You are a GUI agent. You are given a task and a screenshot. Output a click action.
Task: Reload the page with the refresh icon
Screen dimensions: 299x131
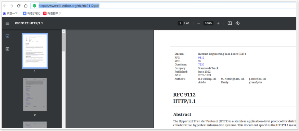tap(19, 6)
